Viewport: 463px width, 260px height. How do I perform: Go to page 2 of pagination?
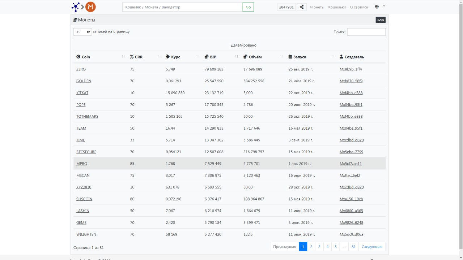(311, 247)
